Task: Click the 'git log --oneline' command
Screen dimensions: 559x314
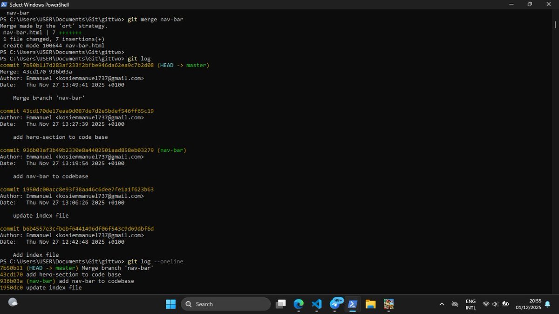Action: [x=155, y=261]
